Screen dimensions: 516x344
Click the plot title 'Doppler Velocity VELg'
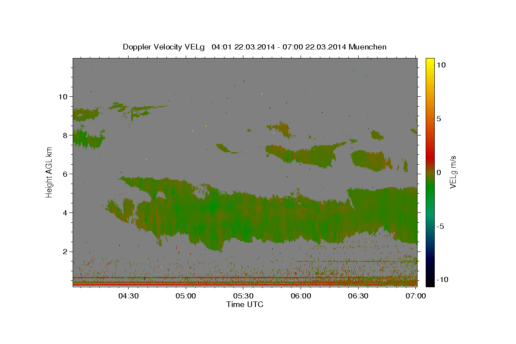(165, 47)
